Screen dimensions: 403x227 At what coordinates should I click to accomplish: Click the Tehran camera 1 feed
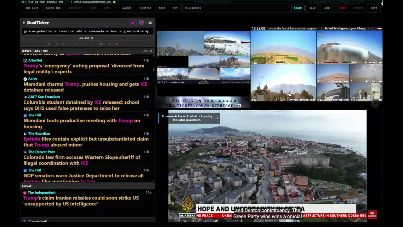point(283,47)
